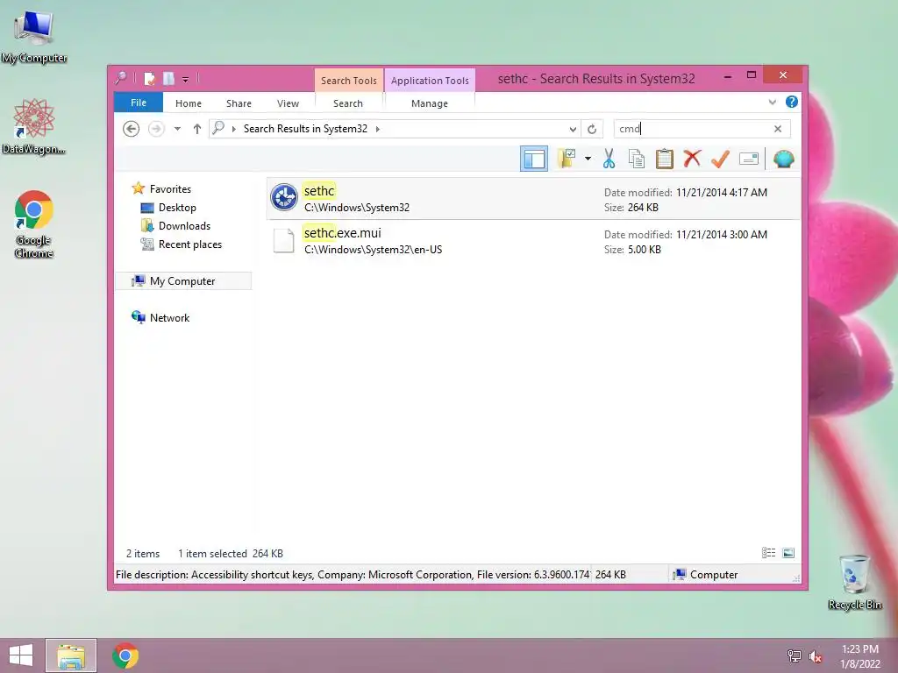
Task: Switch to the View ribbon tab
Action: [288, 103]
